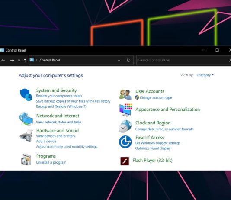The width and height of the screenshot is (231, 200).
Task: Open Save backup copies with File History
Action: pyautogui.click(x=73, y=101)
